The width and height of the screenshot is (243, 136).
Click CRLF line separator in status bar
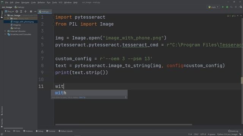(196, 134)
